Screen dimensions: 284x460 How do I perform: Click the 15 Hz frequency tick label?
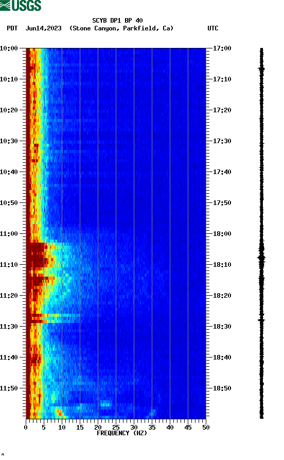click(80, 428)
